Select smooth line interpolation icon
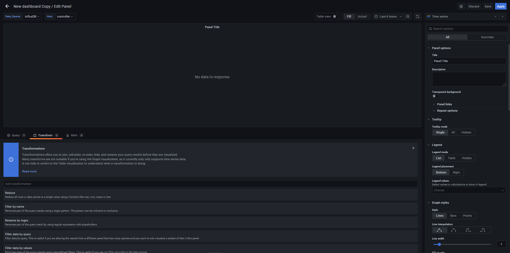The image size is (510, 253). pyautogui.click(x=454, y=230)
